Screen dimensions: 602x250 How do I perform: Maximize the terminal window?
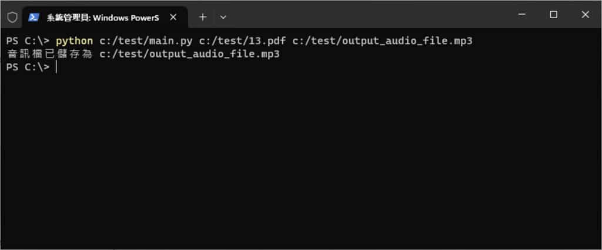click(x=553, y=15)
